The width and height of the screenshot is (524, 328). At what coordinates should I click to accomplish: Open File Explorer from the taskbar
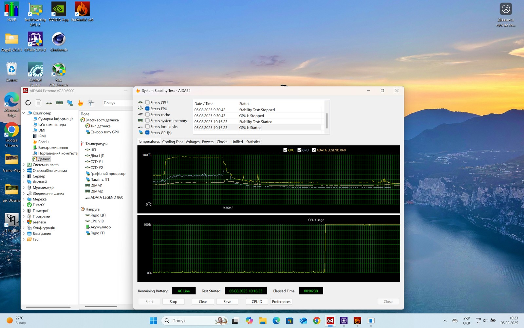(263, 320)
